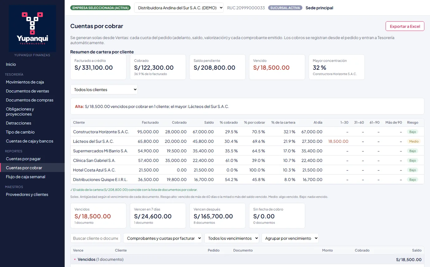The height and width of the screenshot is (267, 430).
Task: Click the Mayor concentración 32 % card
Action: click(337, 67)
